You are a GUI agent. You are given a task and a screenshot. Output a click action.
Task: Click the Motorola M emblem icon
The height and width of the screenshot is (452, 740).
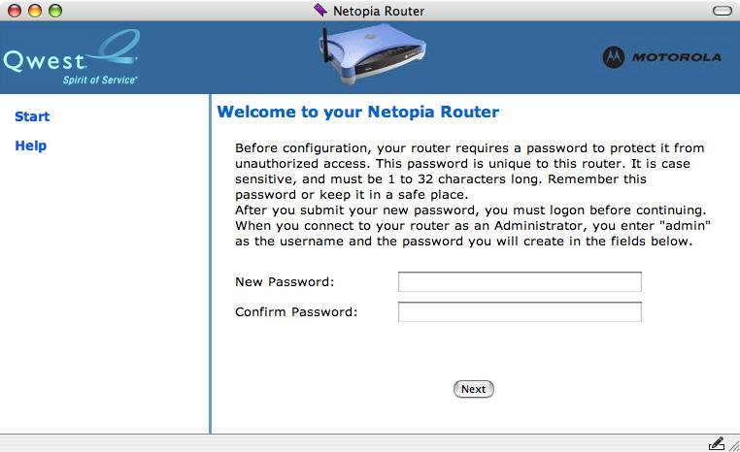point(614,57)
